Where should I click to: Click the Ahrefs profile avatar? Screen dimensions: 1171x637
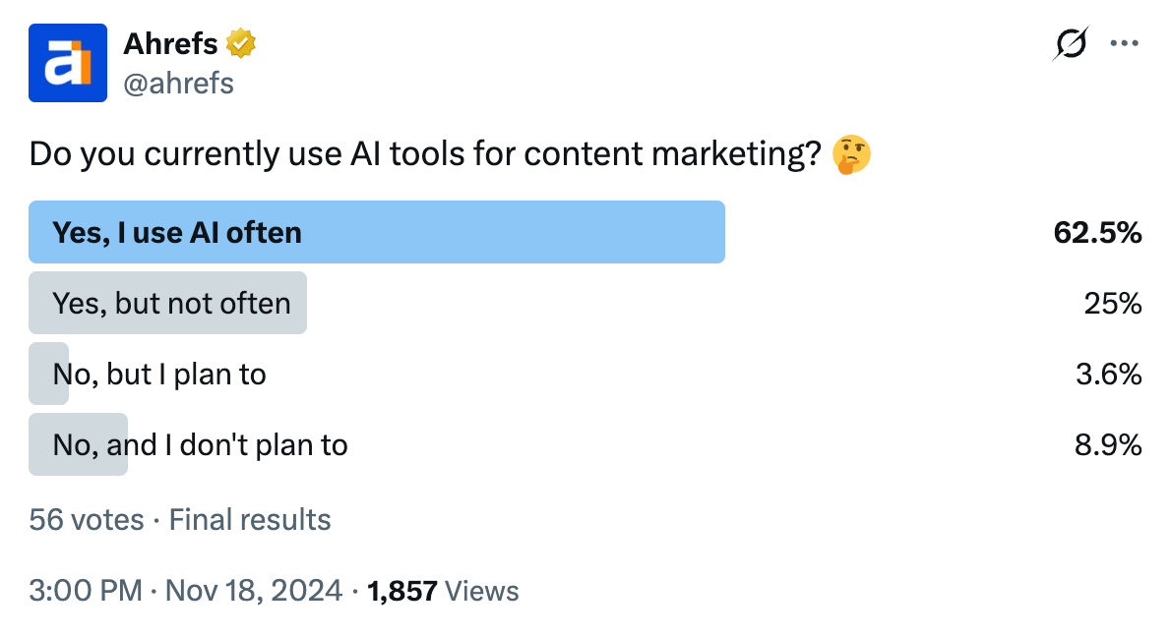click(x=67, y=62)
